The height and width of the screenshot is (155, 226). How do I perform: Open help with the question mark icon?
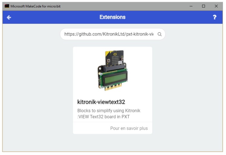(215, 17)
